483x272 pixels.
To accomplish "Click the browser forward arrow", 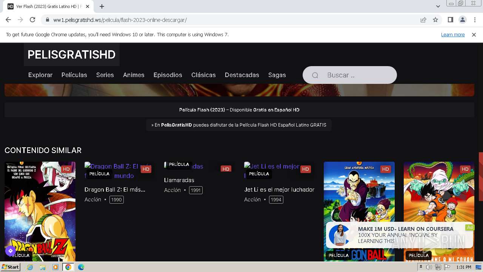I will 20,20.
